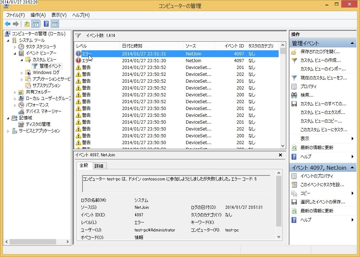Image resolution: width=360 pixels, height=257 pixels.
Task: Click the event list scrollbar down arrow
Action: tap(283, 146)
